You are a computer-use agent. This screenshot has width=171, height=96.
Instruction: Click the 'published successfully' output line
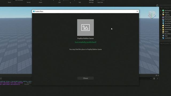[x=14, y=84]
